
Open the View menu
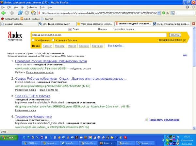[16, 7]
